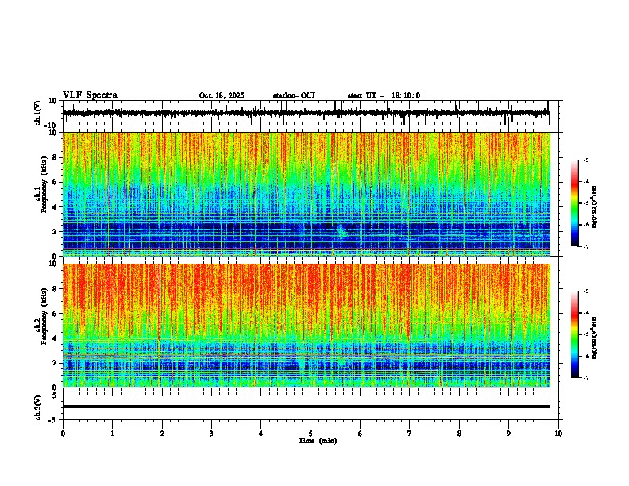Click the ch.1 color bar log(PSD) units label

tap(595, 207)
